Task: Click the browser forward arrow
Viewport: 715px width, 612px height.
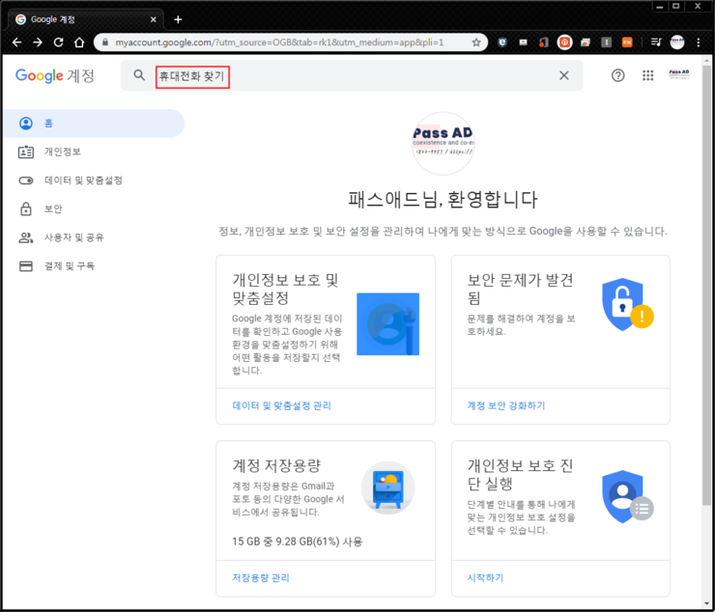Action: tap(38, 42)
